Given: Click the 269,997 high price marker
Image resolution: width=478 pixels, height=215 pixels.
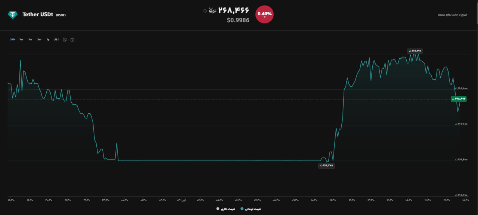Looking at the screenshot, I should click(415, 51).
